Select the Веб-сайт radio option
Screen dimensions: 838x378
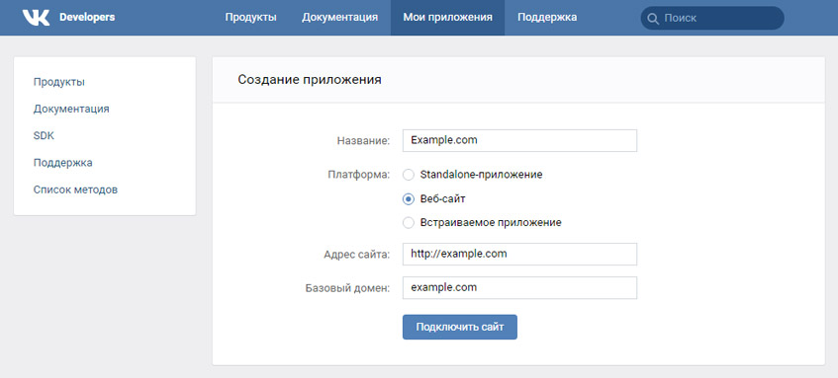coord(409,198)
